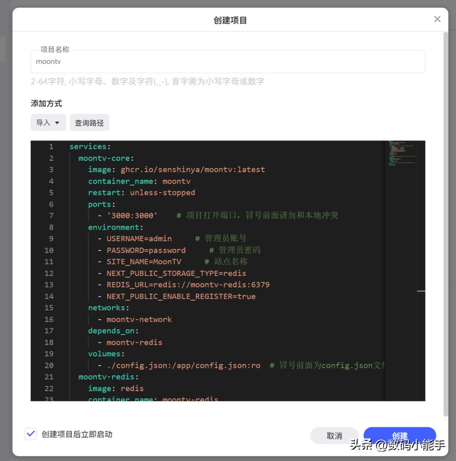Screen dimensions: 456x461
Task: Click 'REDIS_URL=redis://moontv-redis:6379' entry
Action: click(x=188, y=284)
